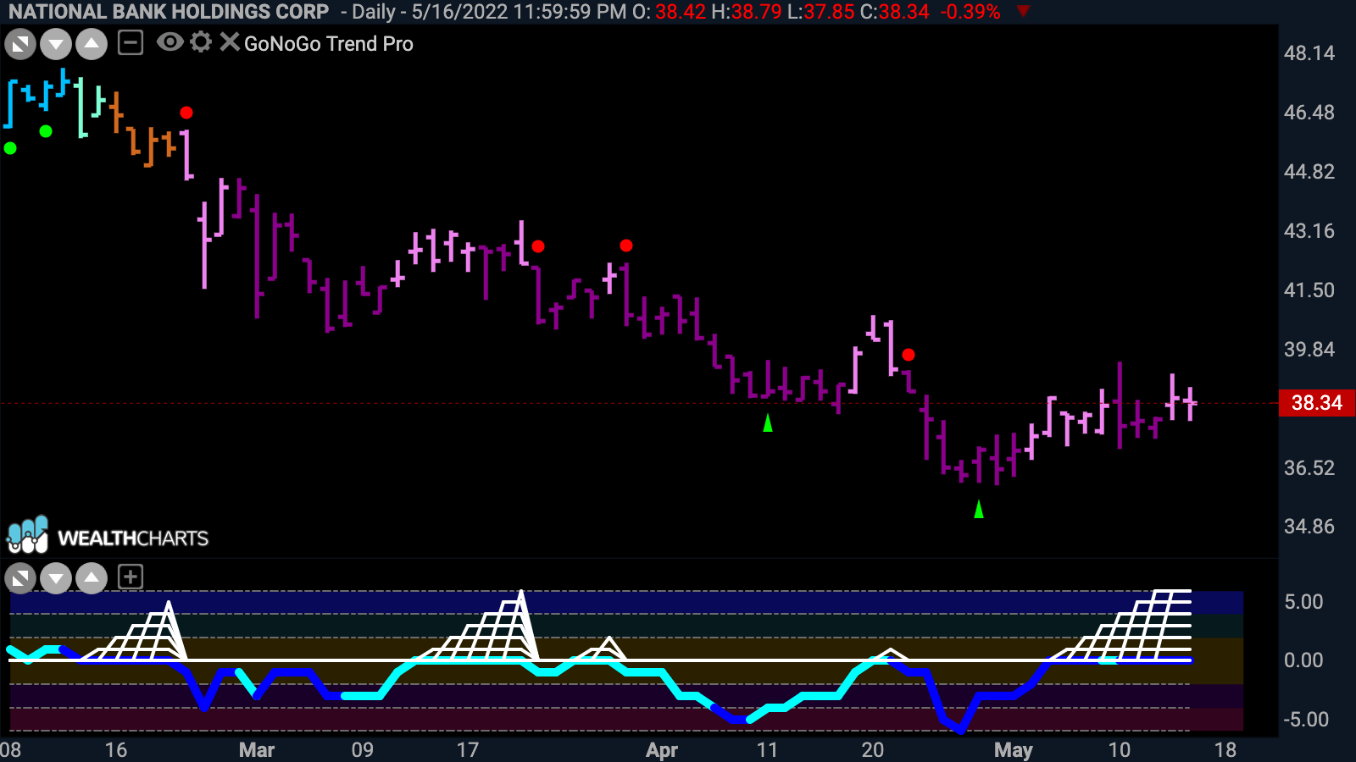The image size is (1356, 762).
Task: Click the red dot signal above April
Action: 626,246
